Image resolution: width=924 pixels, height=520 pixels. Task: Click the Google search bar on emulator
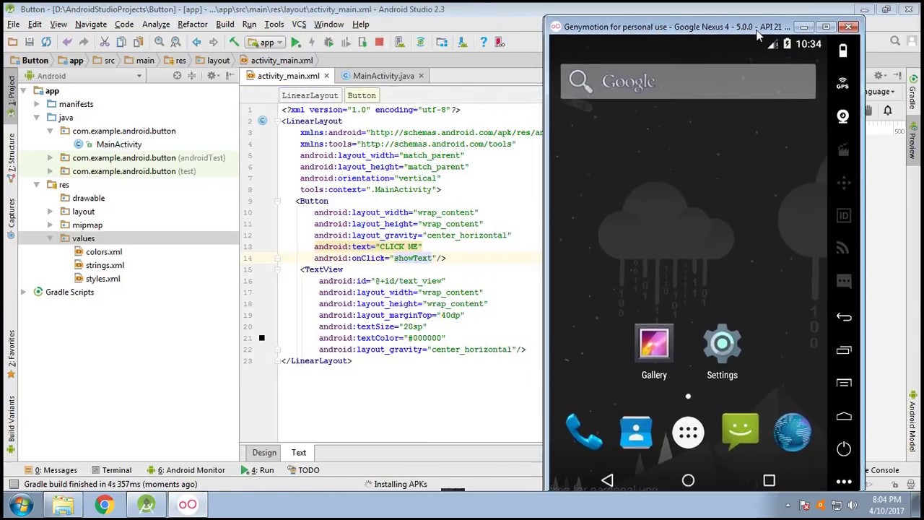point(688,82)
